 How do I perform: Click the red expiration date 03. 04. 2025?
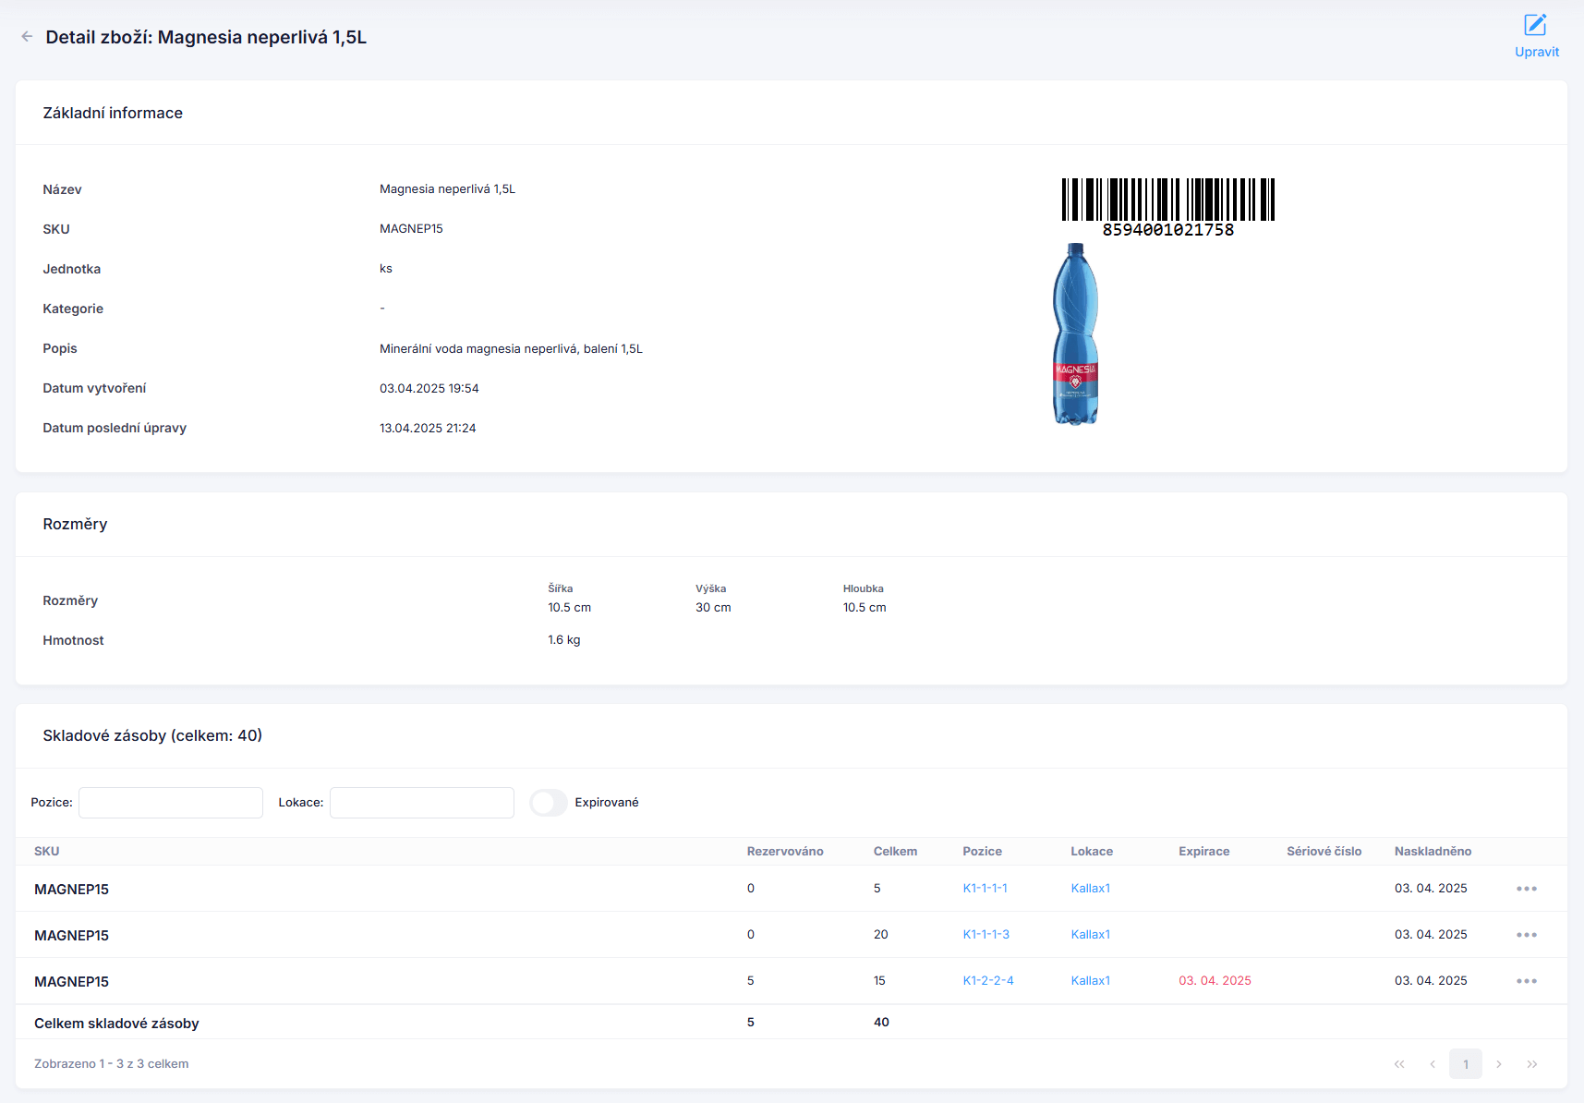click(1215, 981)
